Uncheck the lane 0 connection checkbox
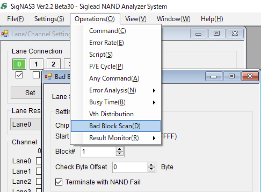 click(19, 75)
